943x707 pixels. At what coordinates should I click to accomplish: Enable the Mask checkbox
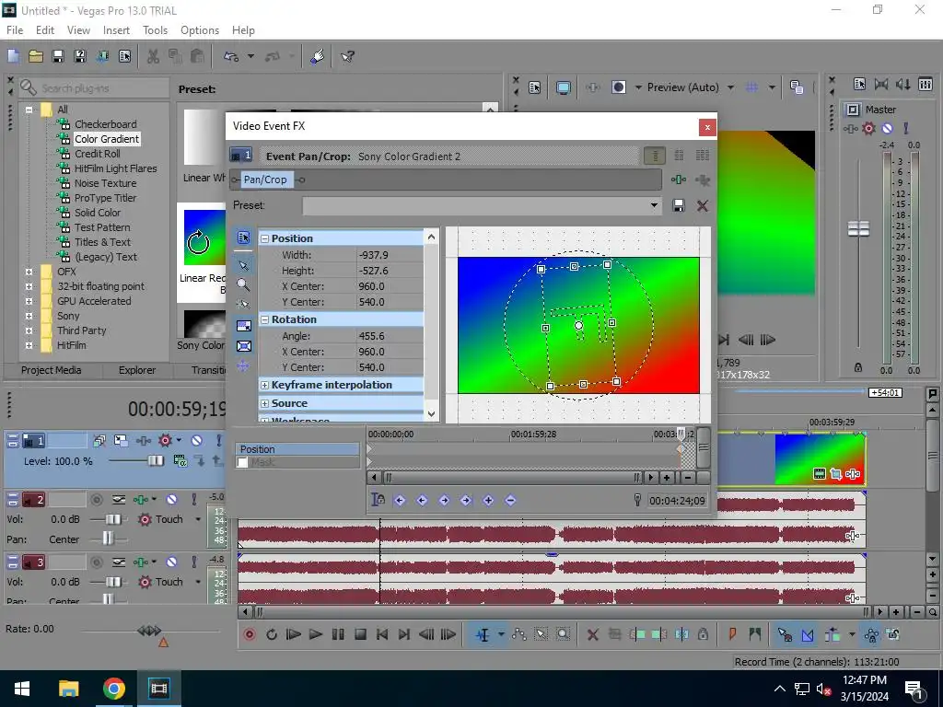point(243,463)
